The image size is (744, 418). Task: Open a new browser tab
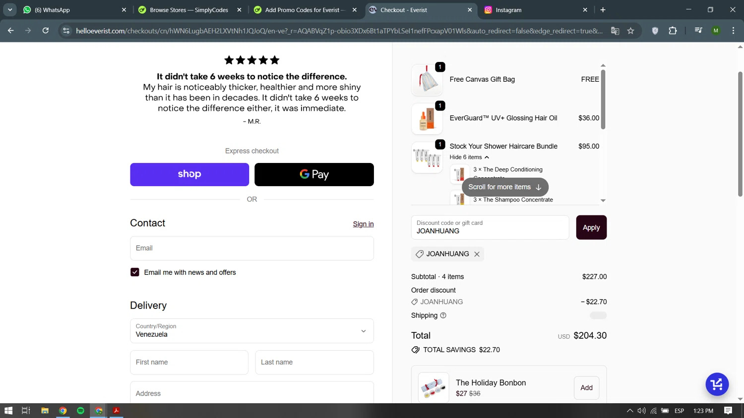603,10
